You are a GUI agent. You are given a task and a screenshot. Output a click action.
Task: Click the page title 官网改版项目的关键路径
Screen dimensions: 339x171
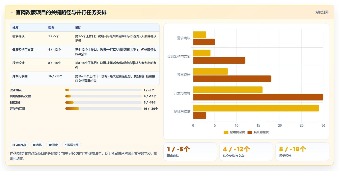(x=61, y=12)
